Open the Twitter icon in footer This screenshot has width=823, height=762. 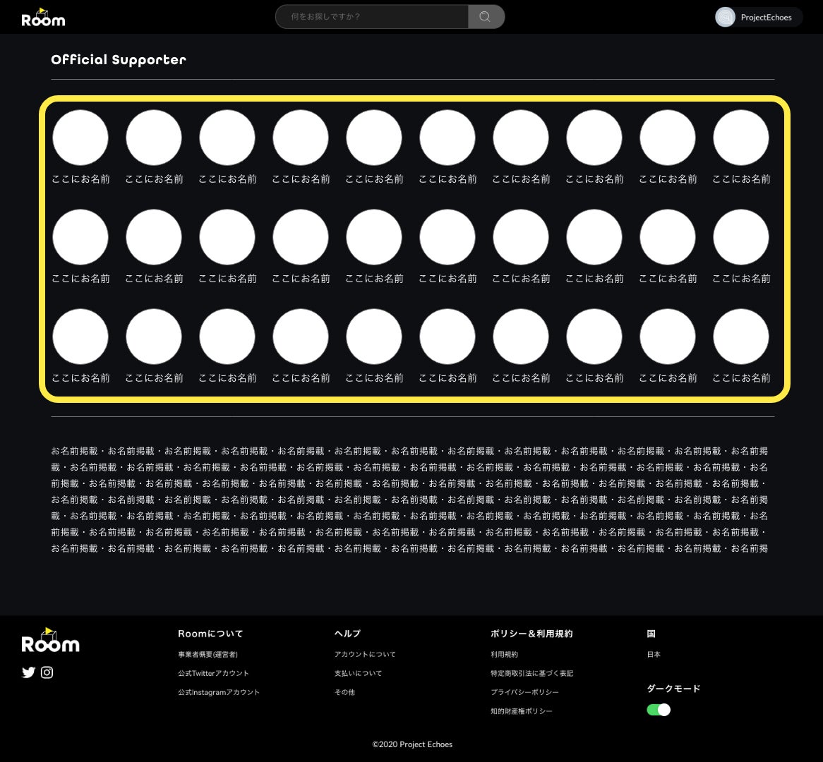coord(28,672)
